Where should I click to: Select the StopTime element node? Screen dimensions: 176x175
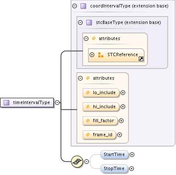114,169
